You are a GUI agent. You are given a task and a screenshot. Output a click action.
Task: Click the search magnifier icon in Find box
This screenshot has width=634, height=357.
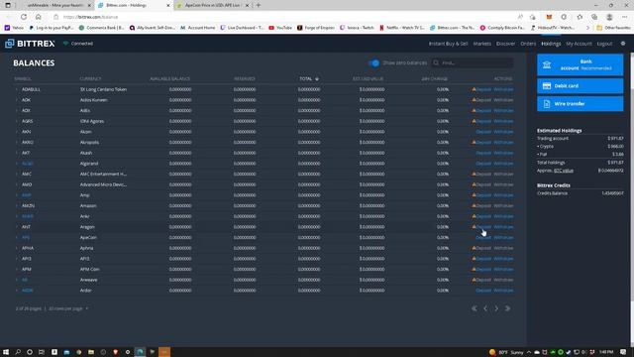pyautogui.click(x=436, y=62)
